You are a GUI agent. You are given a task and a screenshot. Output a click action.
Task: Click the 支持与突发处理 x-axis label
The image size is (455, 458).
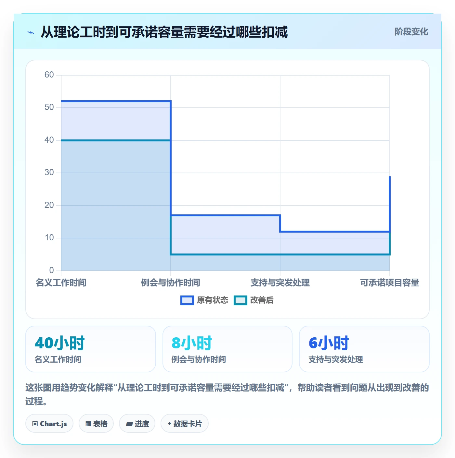pos(280,283)
